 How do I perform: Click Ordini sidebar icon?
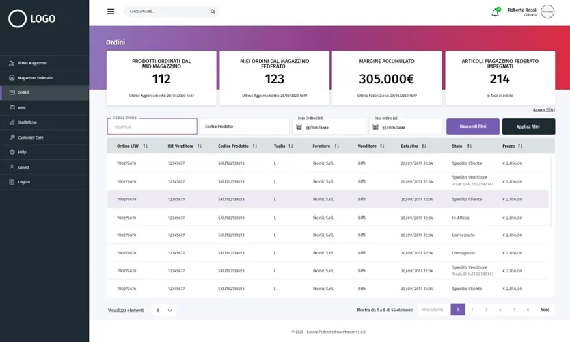pyautogui.click(x=12, y=92)
